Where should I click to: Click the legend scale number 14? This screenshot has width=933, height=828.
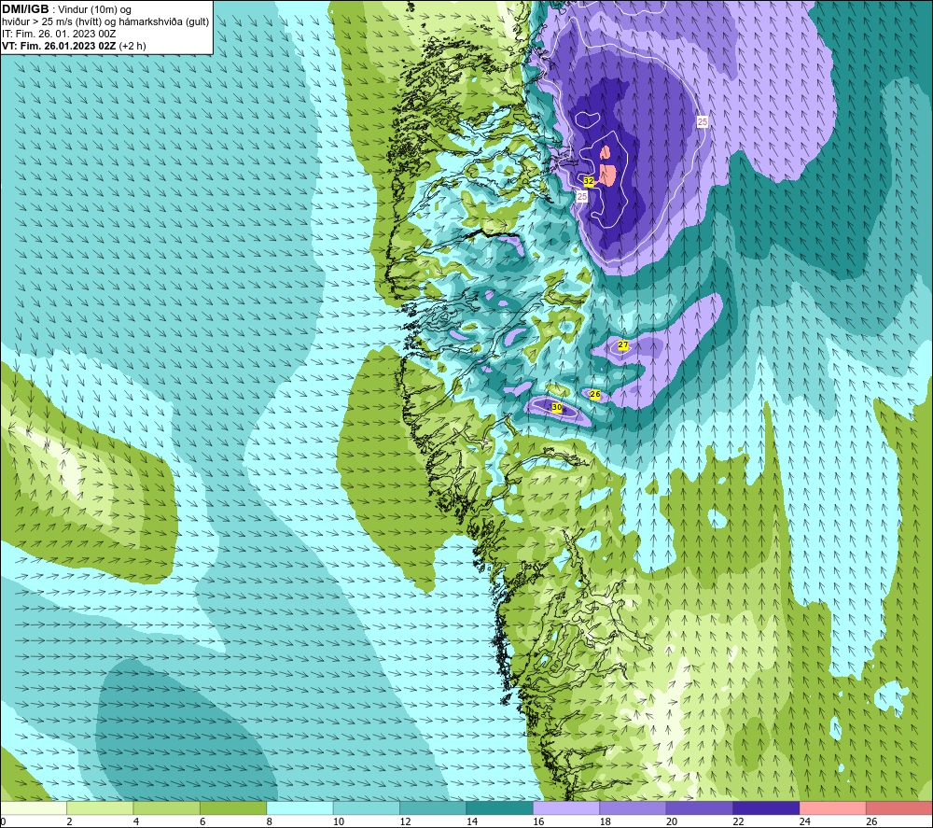point(472,821)
